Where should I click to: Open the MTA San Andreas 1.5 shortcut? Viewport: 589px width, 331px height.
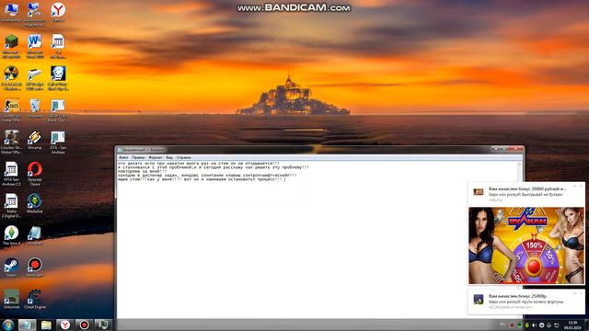[11, 174]
